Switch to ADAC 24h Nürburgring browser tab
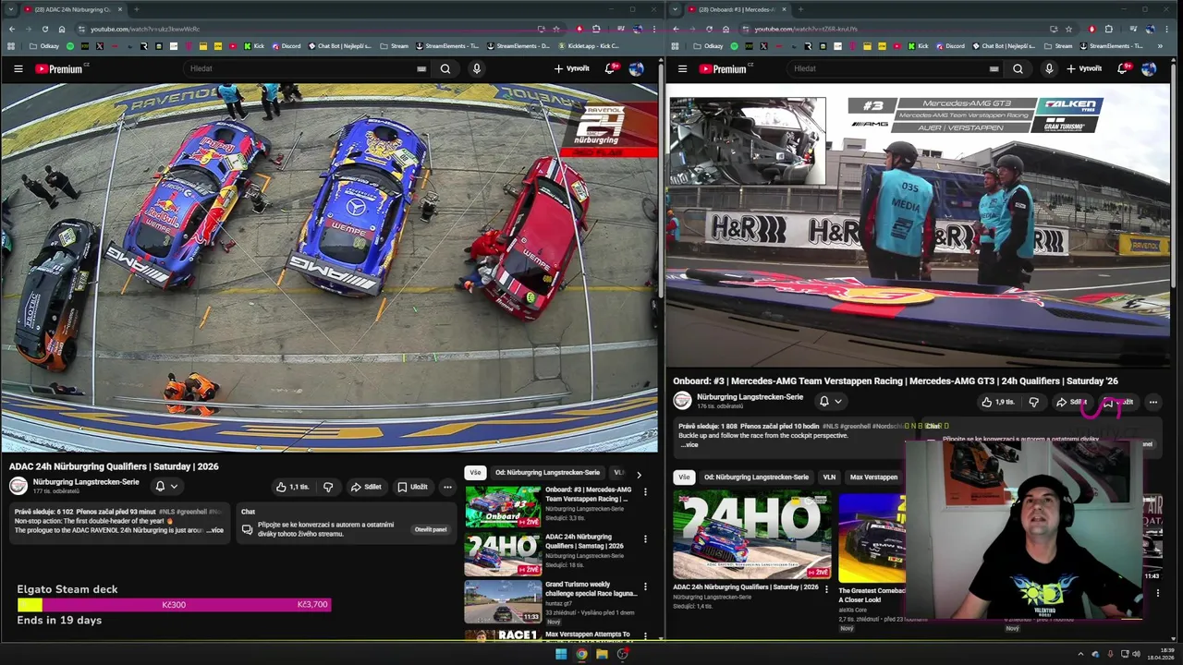Image resolution: width=1183 pixels, height=665 pixels. click(72, 9)
